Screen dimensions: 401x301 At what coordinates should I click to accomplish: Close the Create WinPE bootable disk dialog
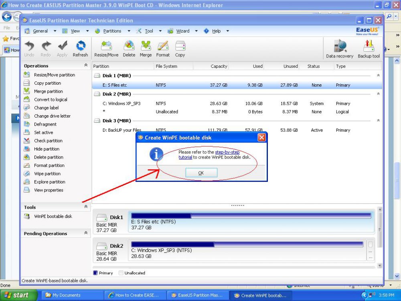pos(261,138)
